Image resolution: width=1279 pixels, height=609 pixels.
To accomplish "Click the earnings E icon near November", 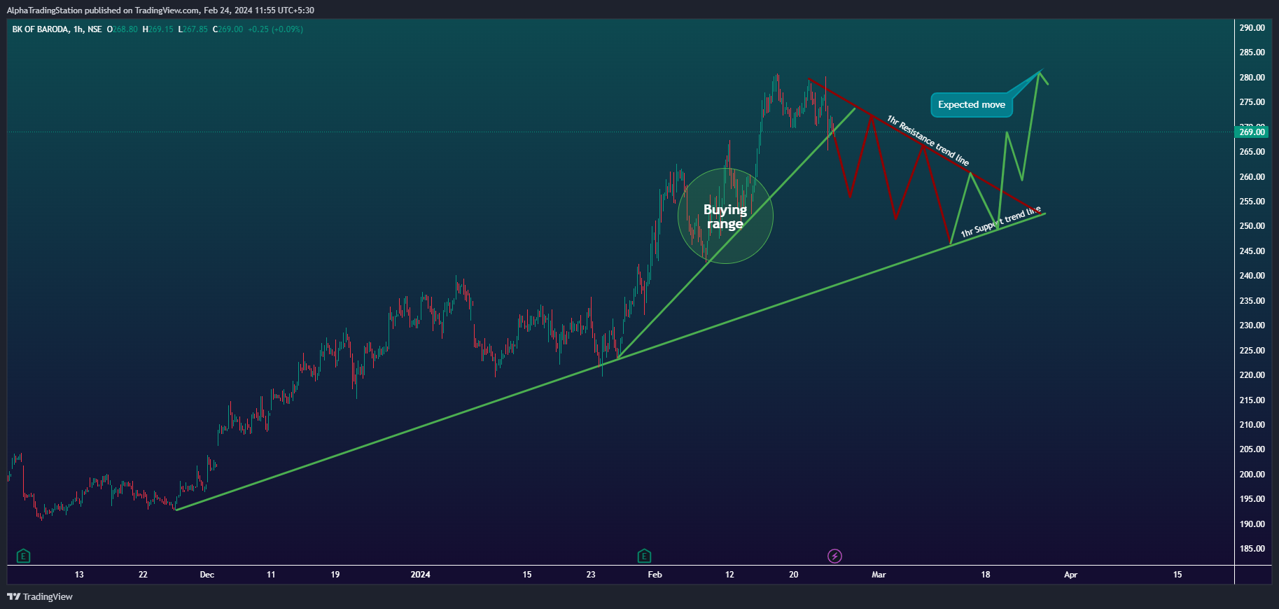I will [x=23, y=556].
